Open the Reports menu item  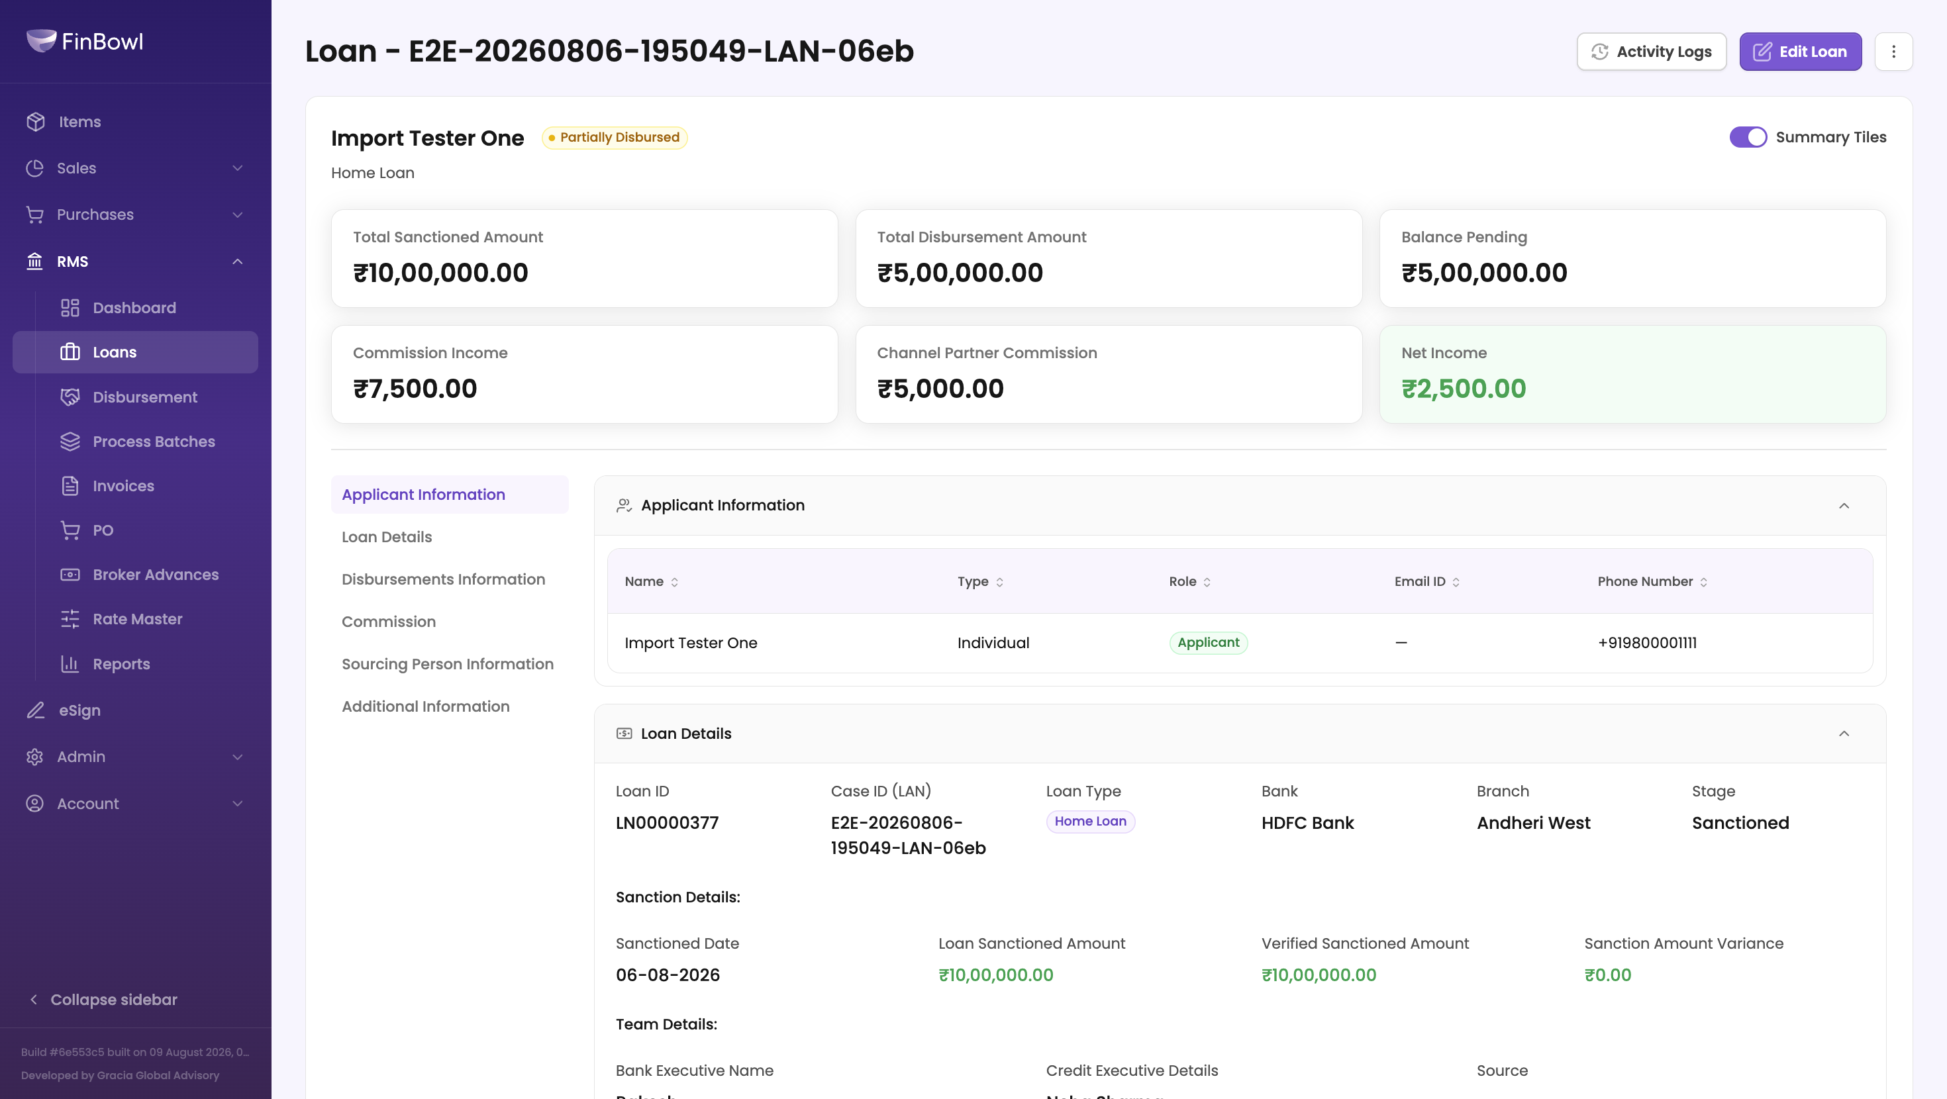[135, 665]
